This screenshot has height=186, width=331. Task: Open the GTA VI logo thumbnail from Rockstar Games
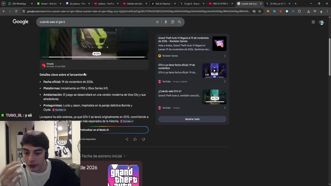point(219,43)
